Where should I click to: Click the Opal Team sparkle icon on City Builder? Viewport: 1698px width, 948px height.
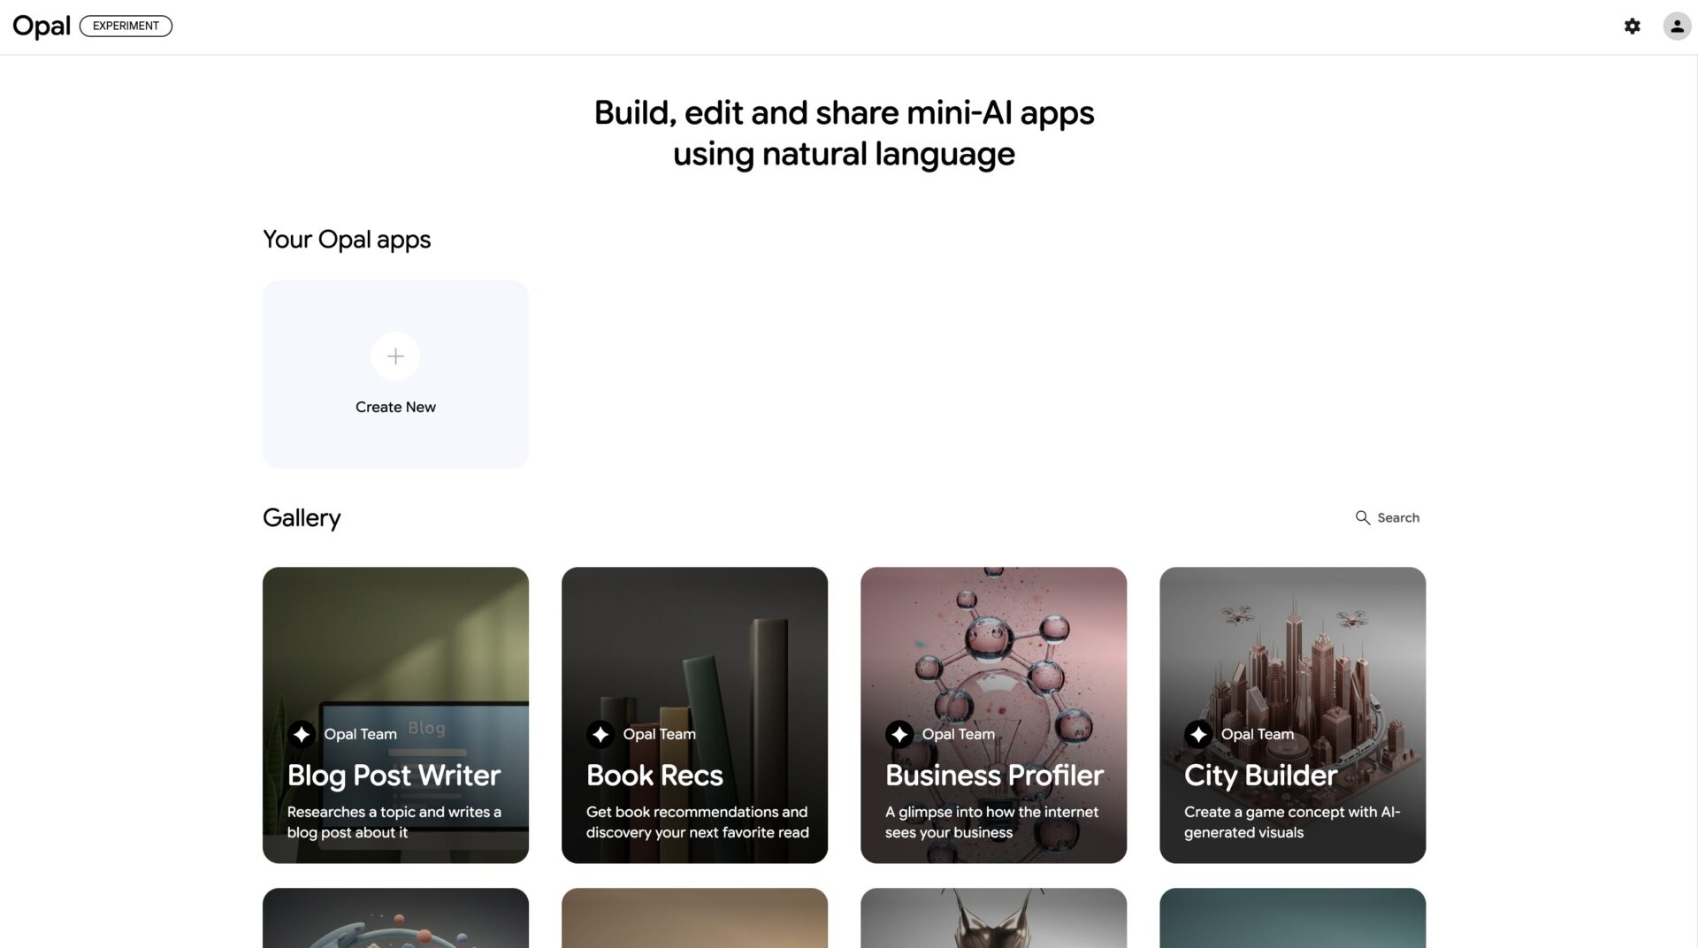1198,734
